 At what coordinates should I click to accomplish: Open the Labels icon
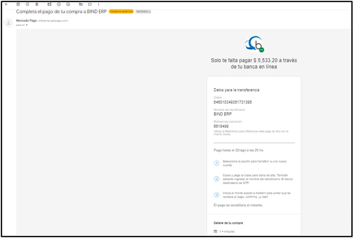[90, 4]
